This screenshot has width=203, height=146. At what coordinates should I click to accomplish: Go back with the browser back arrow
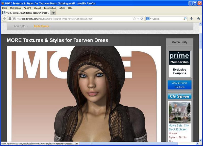point(5,19)
